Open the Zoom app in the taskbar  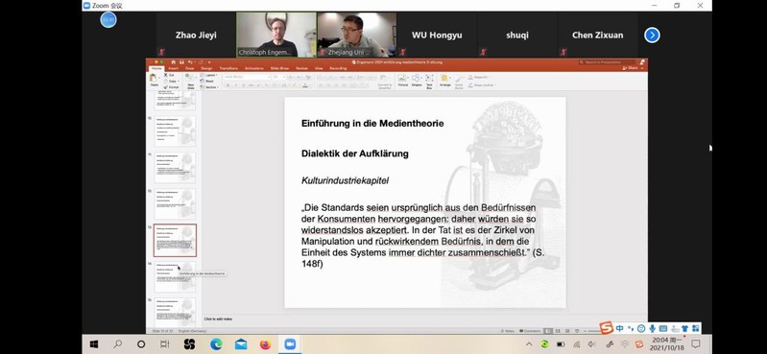click(290, 344)
